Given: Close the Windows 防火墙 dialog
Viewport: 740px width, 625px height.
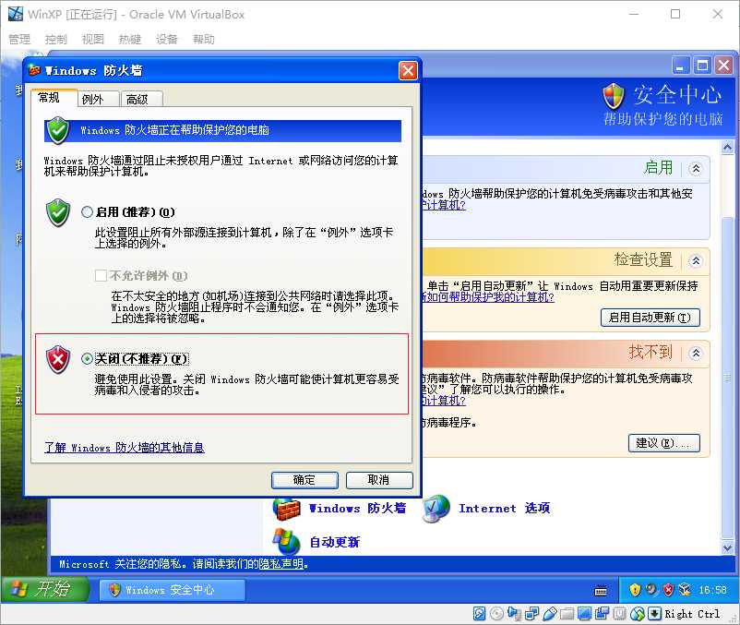Looking at the screenshot, I should click(x=408, y=71).
